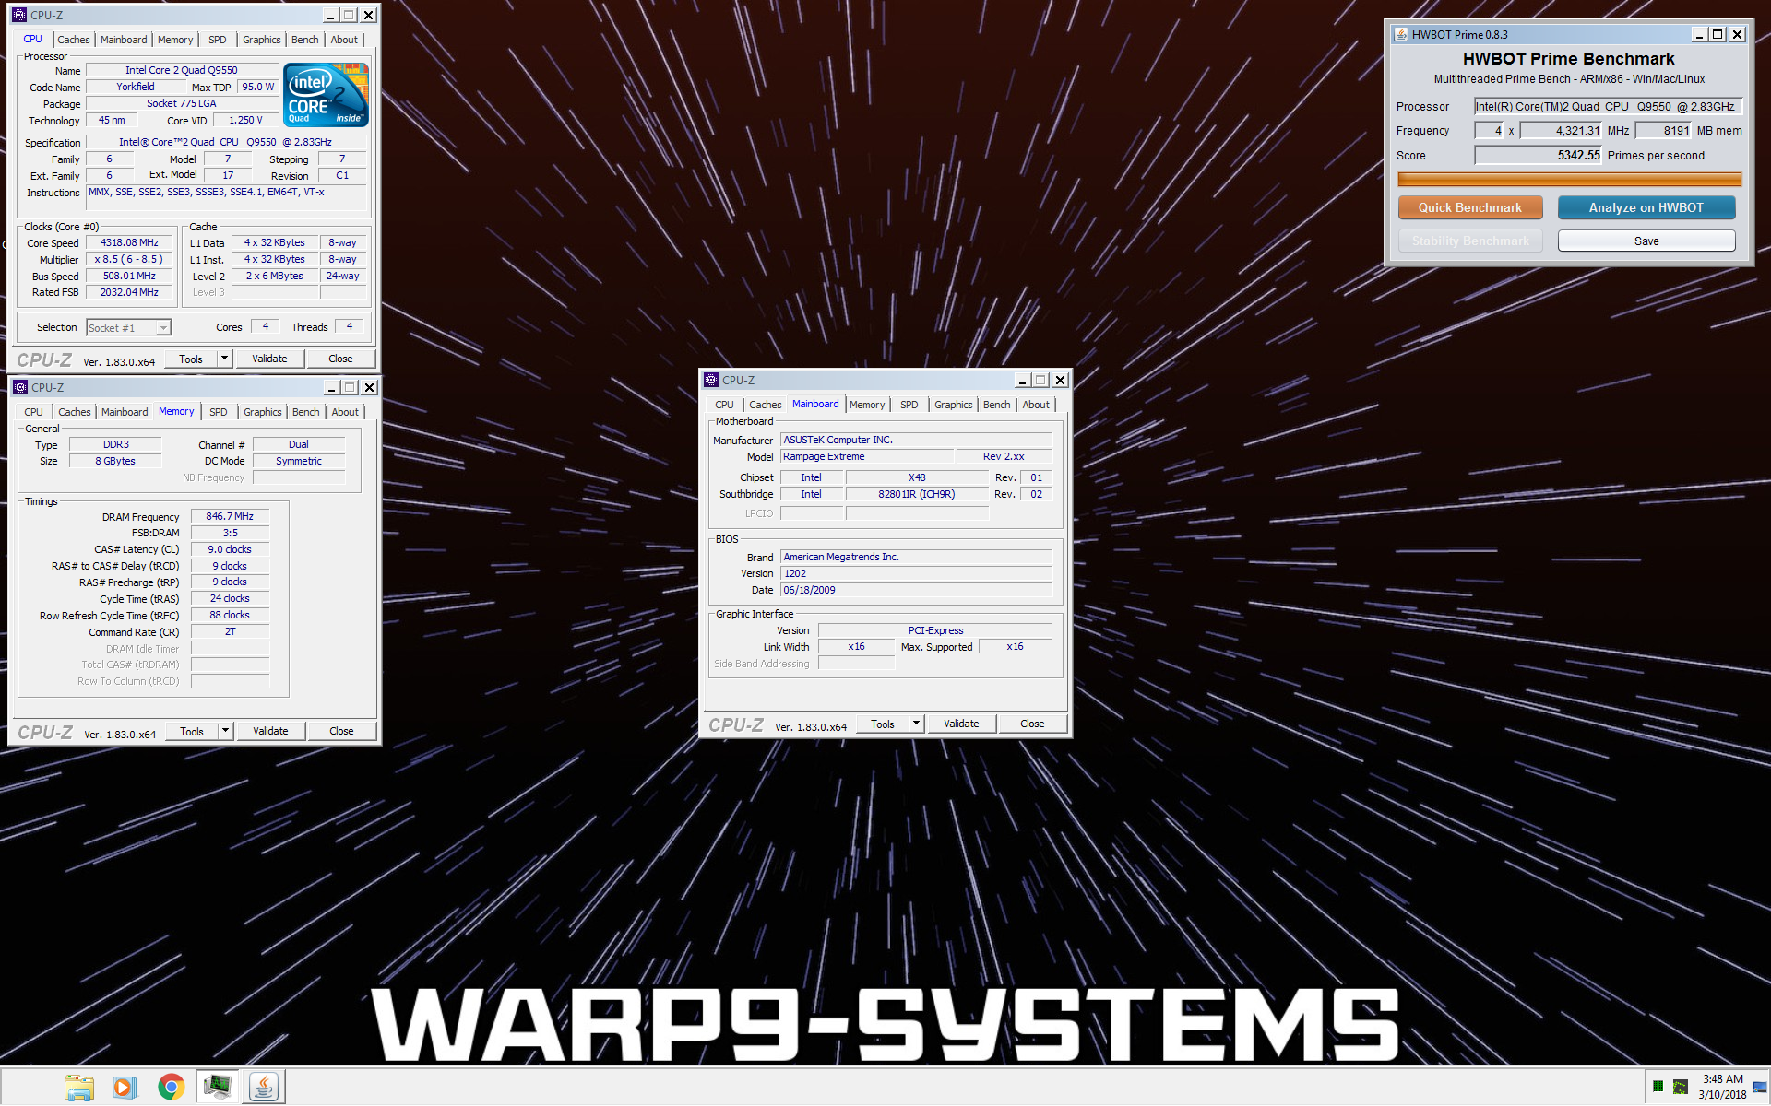Click the 8191 MB mem field
Image resolution: width=1771 pixels, height=1106 pixels.
1664,130
